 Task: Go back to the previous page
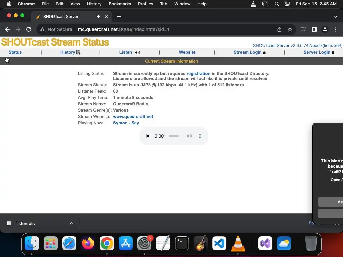pos(7,29)
